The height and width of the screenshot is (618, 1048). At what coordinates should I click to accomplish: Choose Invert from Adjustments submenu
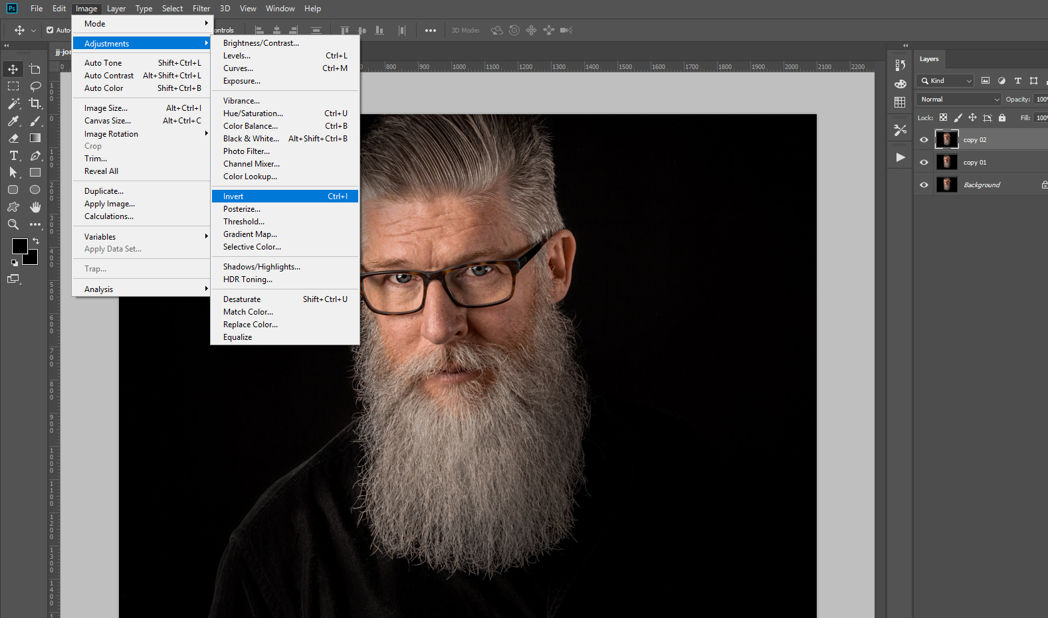pyautogui.click(x=285, y=196)
